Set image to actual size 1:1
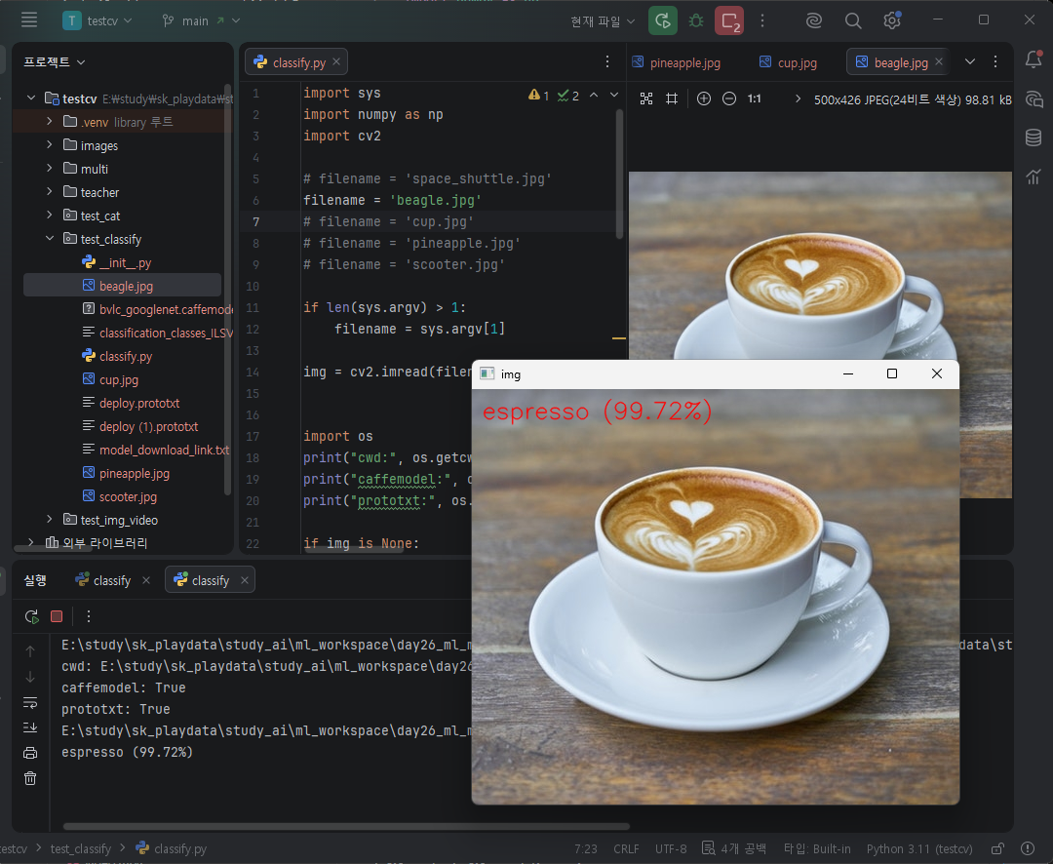This screenshot has height=864, width=1053. pyautogui.click(x=754, y=98)
